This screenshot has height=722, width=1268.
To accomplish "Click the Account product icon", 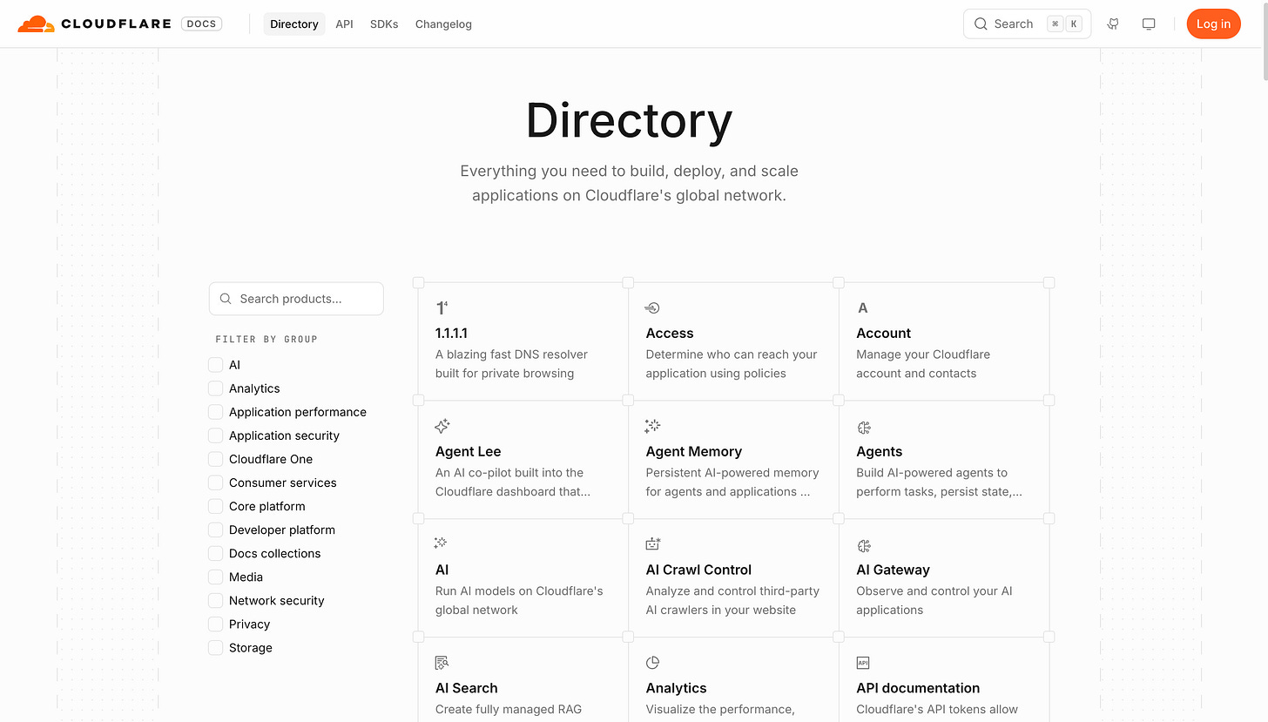I will tap(863, 308).
